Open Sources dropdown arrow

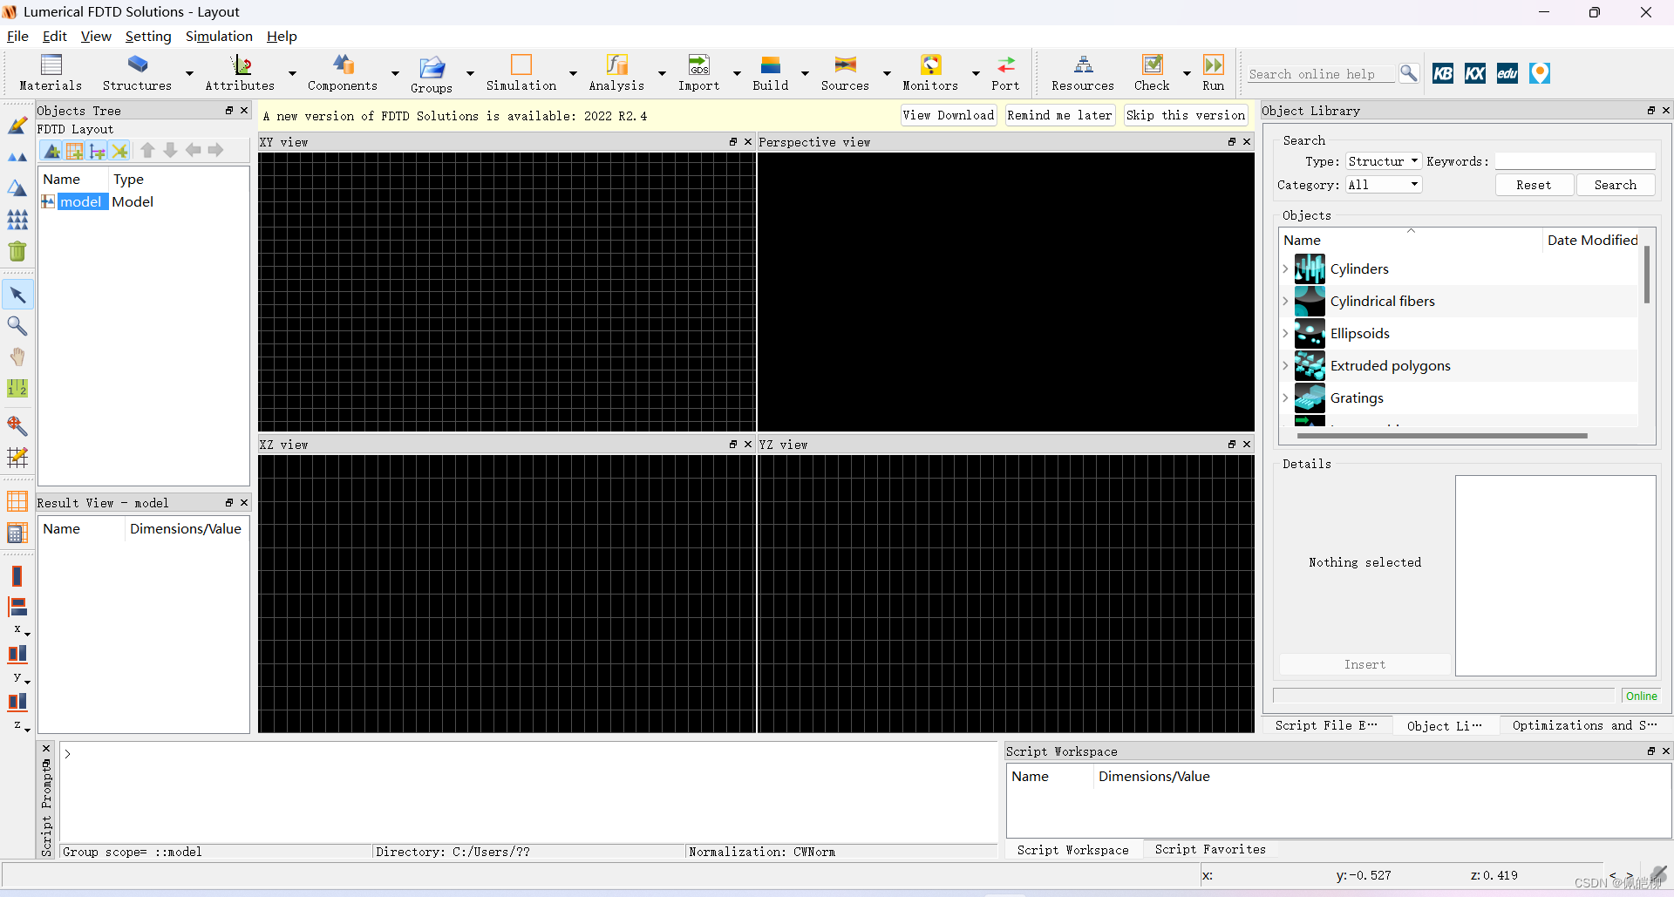pyautogui.click(x=887, y=73)
